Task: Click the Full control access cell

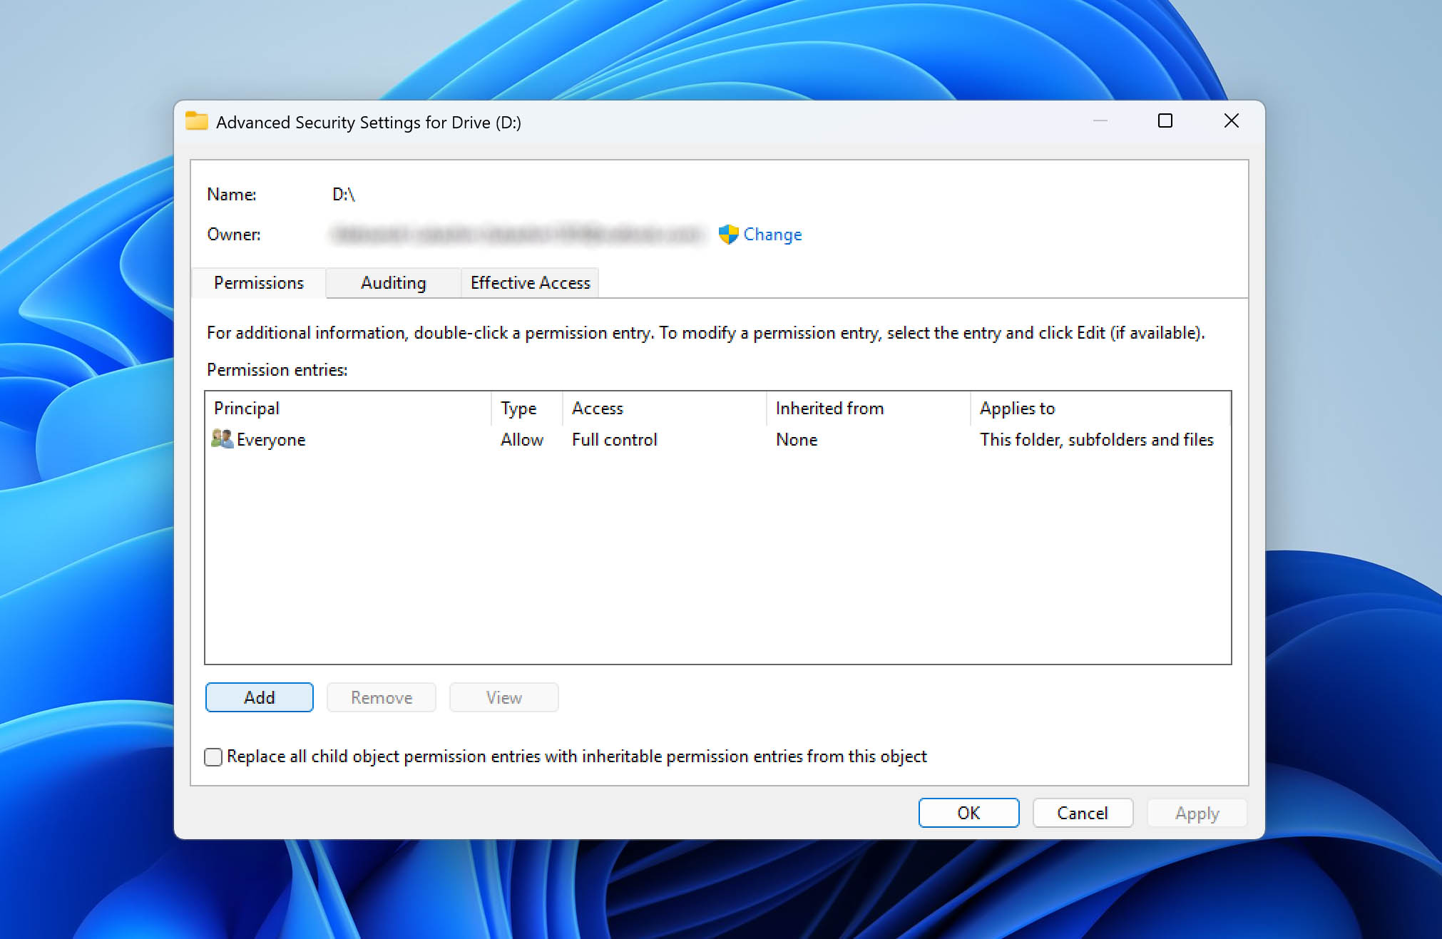Action: [x=614, y=440]
